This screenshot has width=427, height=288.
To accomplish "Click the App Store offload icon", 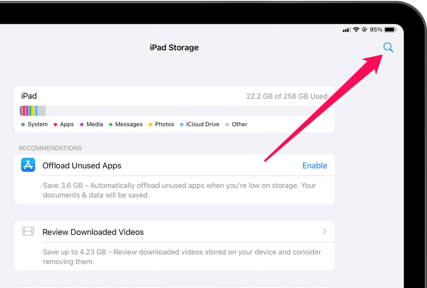I will tap(28, 165).
